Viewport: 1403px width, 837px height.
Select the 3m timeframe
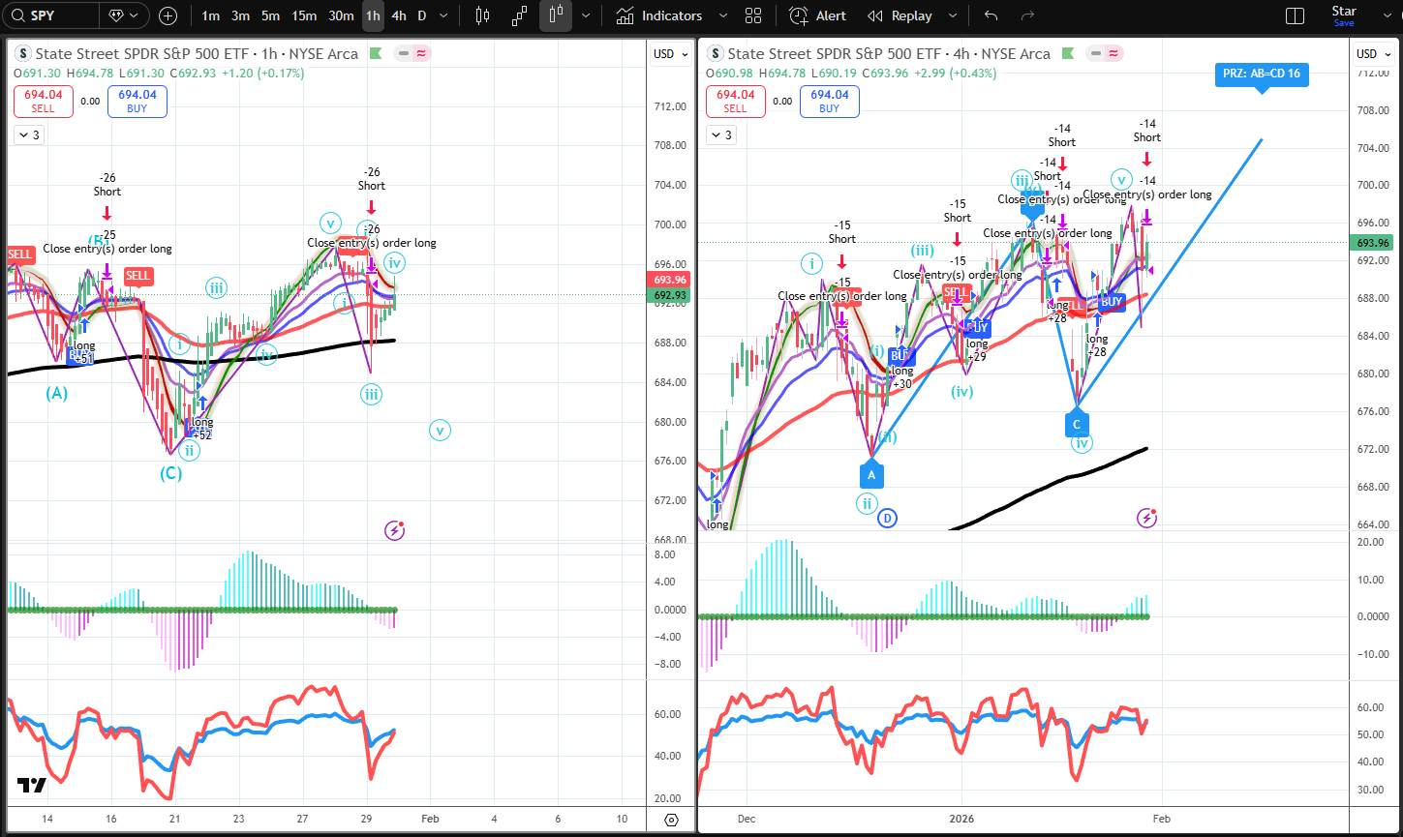point(240,15)
